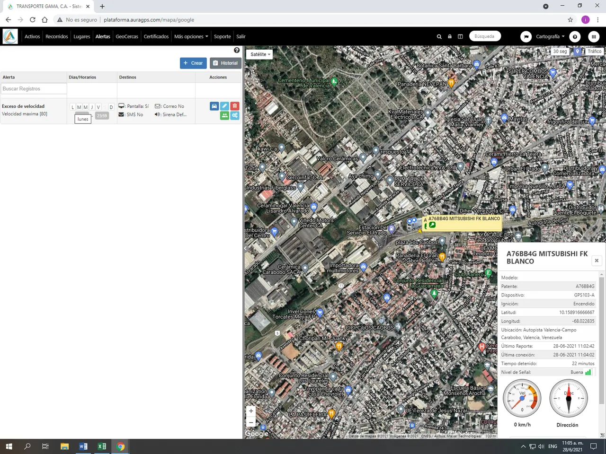Open the Cartografía dropdown

(551, 36)
